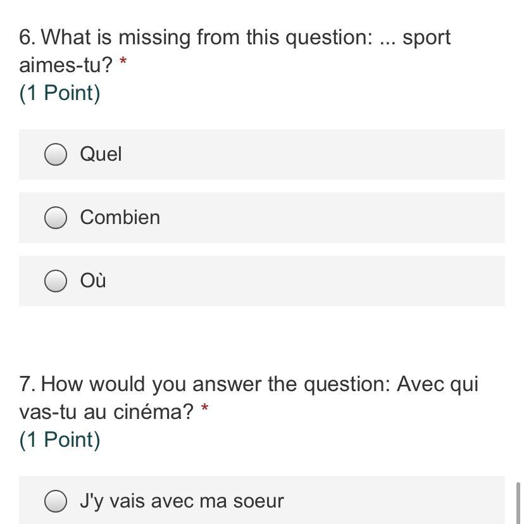Click the Quel answer label text
Image resolution: width=524 pixels, height=524 pixels.
click(101, 154)
